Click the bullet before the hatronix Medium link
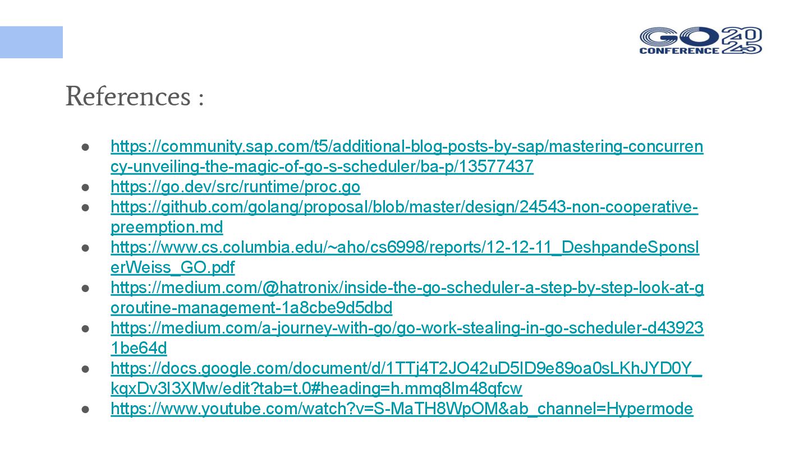808x454 pixels. coord(86,288)
